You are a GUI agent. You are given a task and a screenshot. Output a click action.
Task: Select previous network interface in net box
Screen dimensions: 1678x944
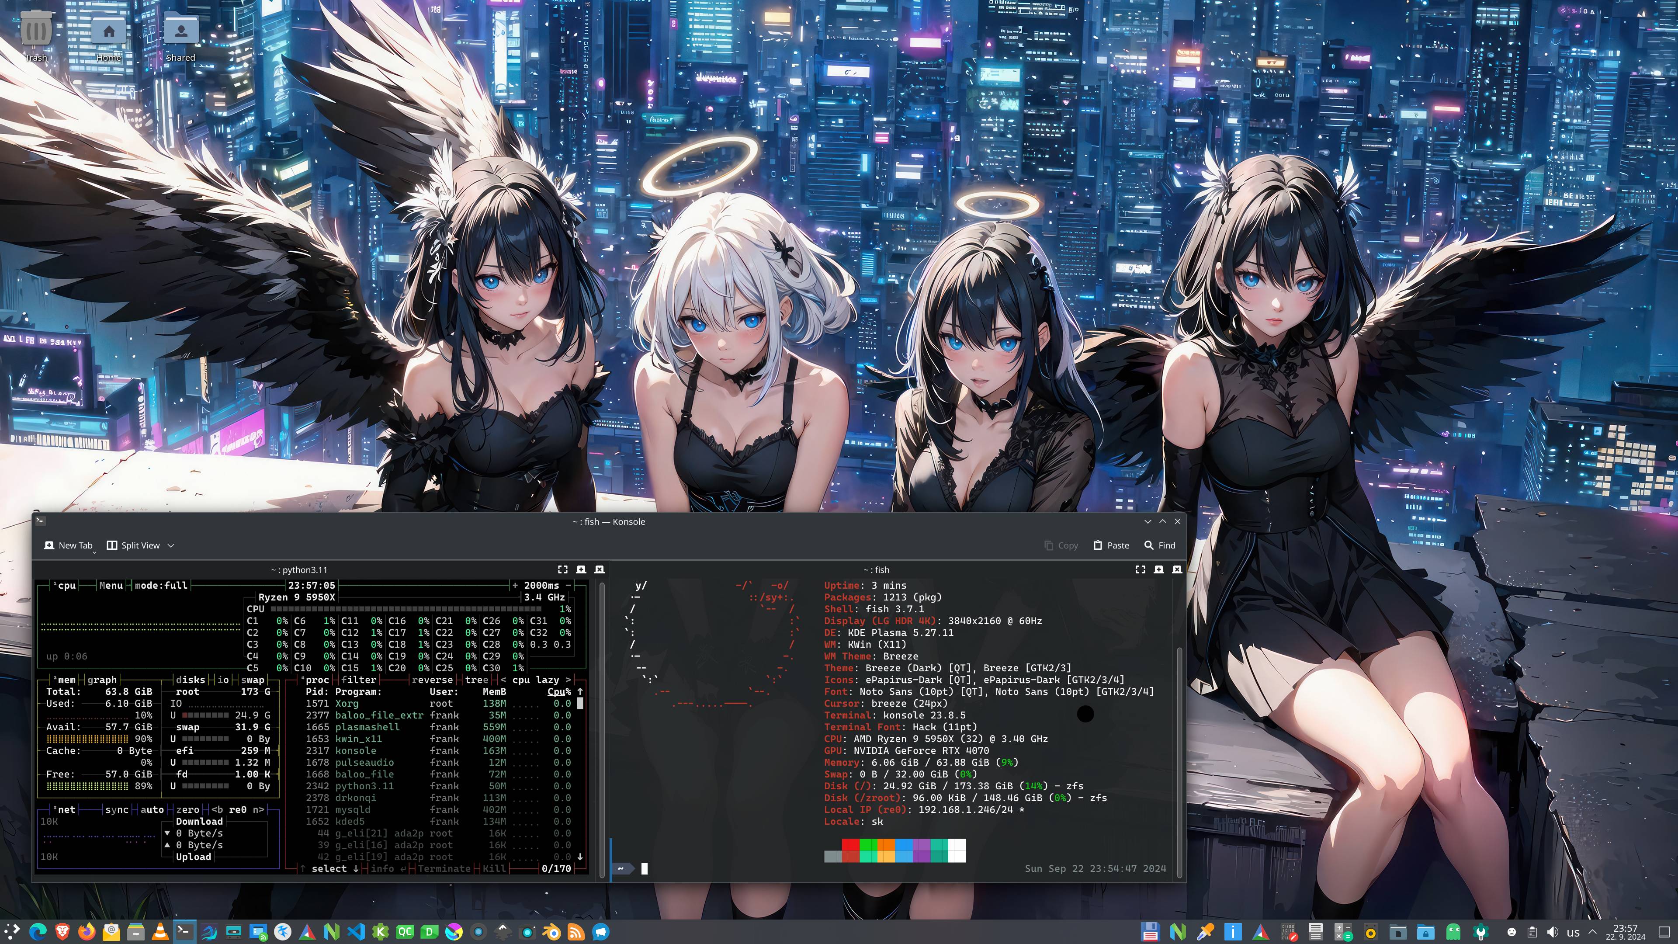(x=217, y=810)
